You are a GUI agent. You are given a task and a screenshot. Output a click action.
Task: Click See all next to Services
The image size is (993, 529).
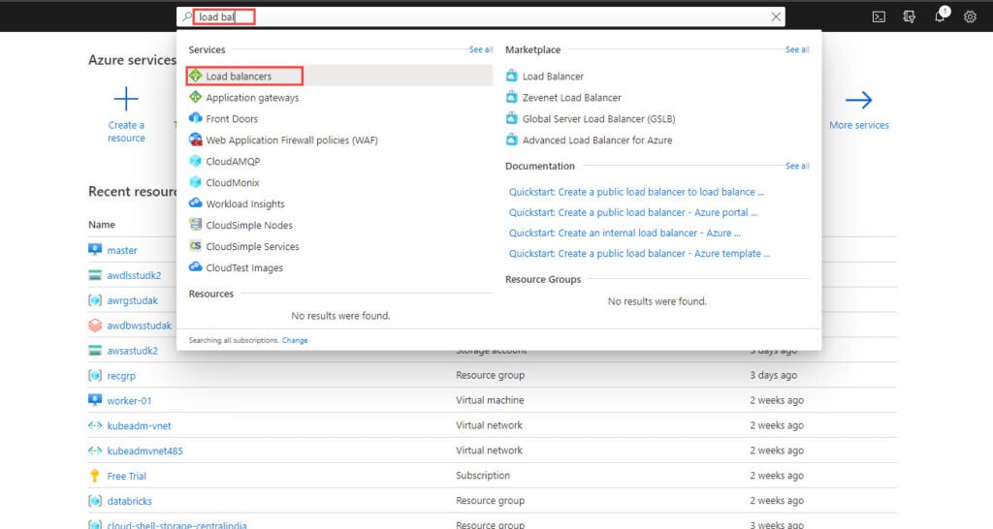point(481,49)
